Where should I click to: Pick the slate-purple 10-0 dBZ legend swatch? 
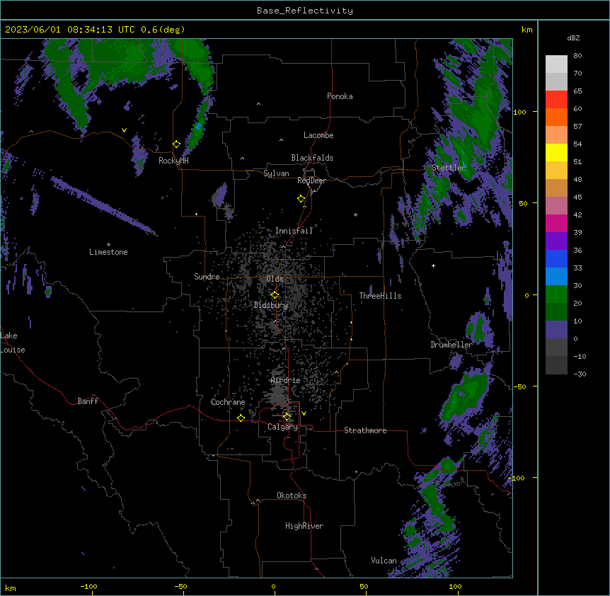(x=556, y=330)
